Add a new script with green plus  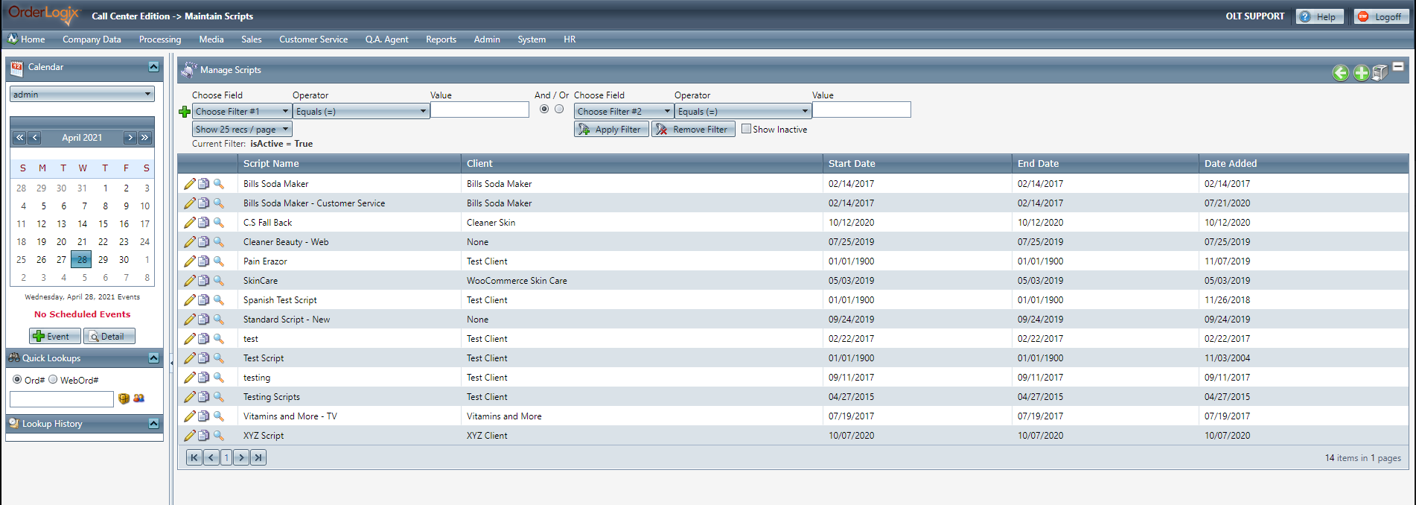1361,72
